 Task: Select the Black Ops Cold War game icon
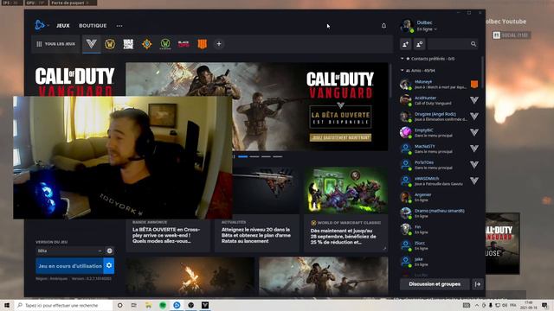click(184, 44)
